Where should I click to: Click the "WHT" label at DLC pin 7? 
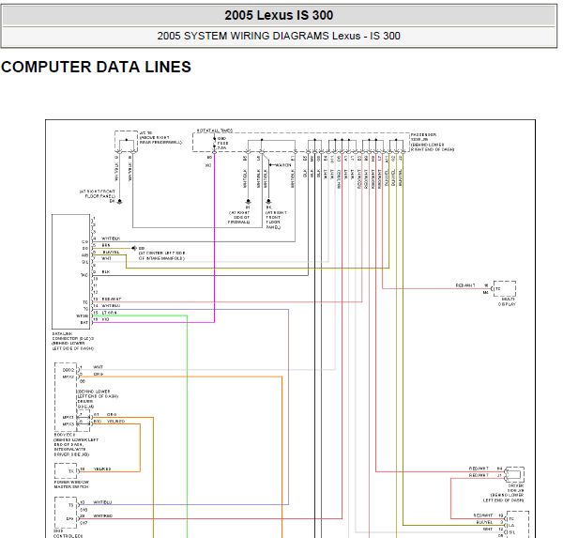[107, 258]
